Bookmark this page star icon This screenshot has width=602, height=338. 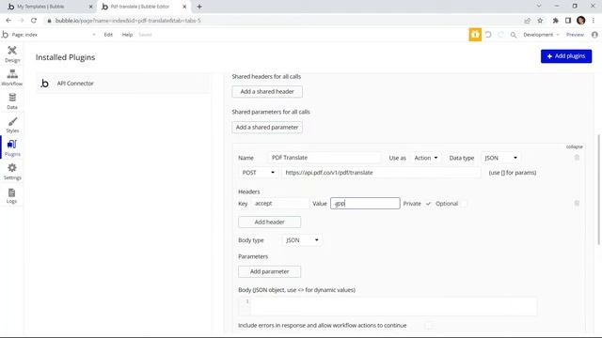[540, 21]
